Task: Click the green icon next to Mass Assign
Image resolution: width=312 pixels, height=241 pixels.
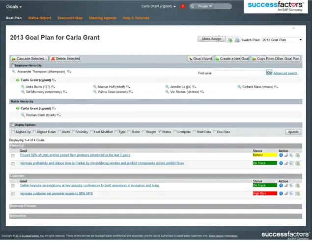Action: pyautogui.click(x=230, y=40)
